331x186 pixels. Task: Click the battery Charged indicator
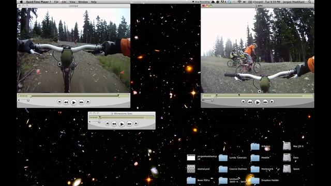(x=256, y=2)
